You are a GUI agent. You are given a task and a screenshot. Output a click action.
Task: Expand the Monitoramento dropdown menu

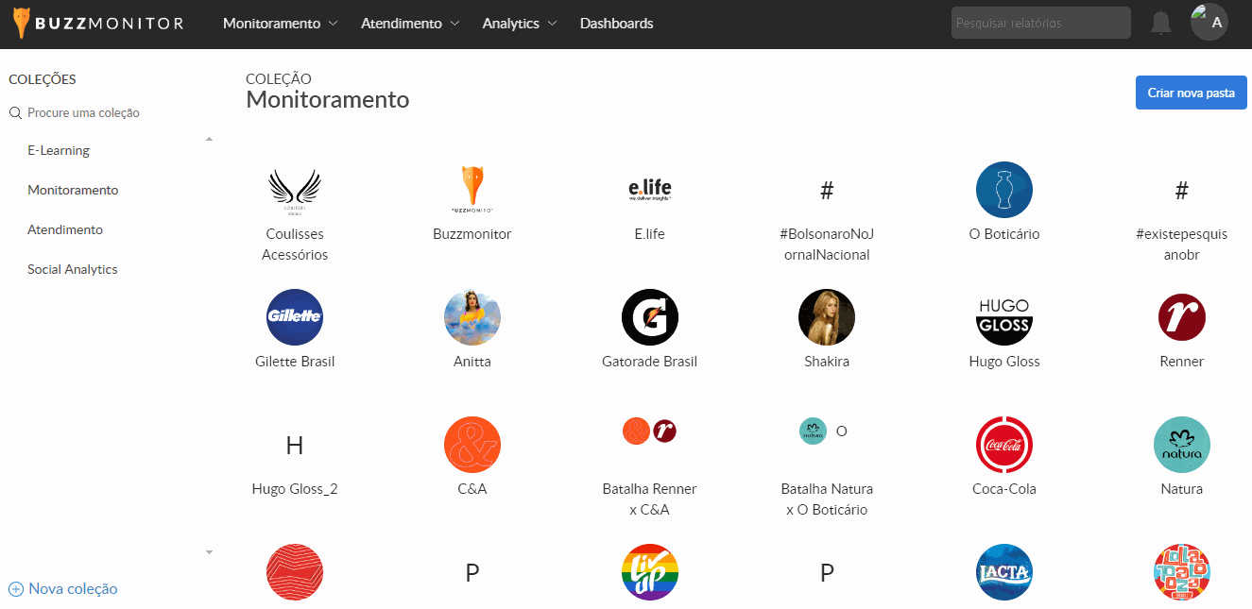click(280, 24)
